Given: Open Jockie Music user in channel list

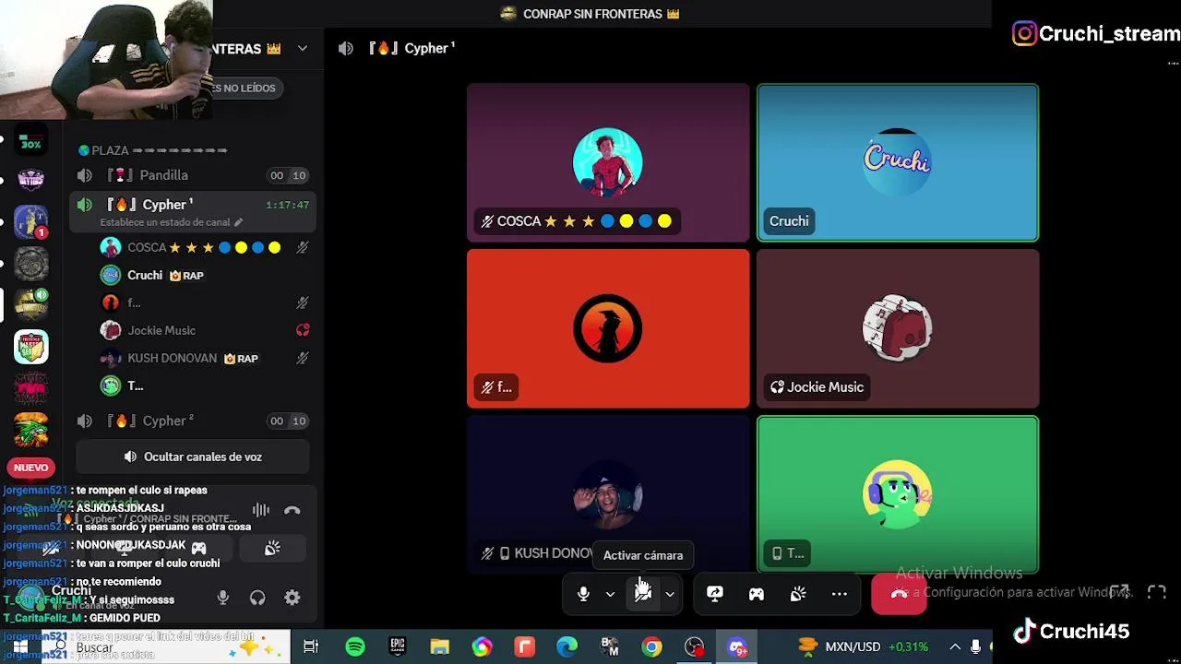Looking at the screenshot, I should coord(205,330).
